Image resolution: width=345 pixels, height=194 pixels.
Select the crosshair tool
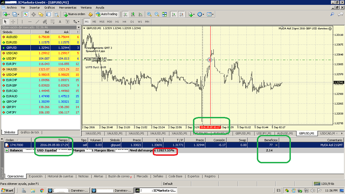click(x=13, y=22)
